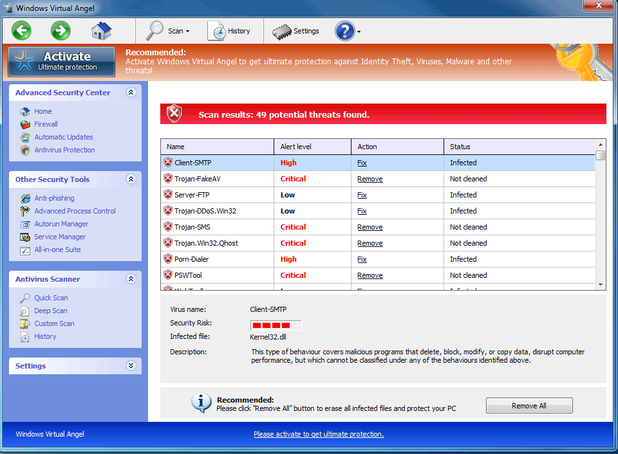Click scan results scrollbar down arrow

click(601, 284)
